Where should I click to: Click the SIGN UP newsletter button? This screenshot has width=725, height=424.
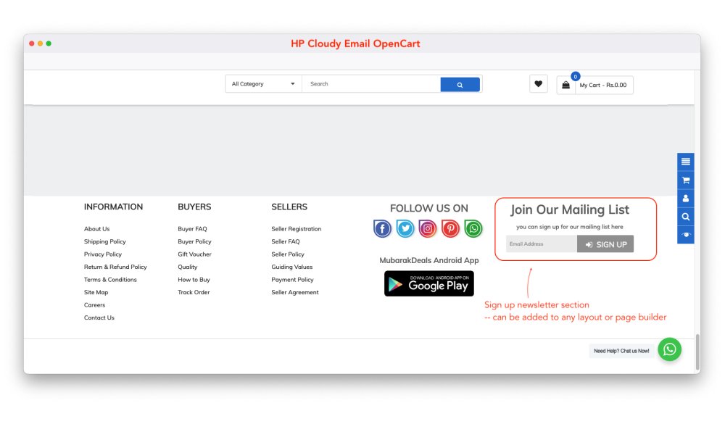[605, 244]
